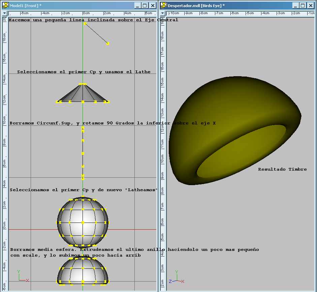Click '-7cm' on Birds Eye horizontal ruler
The height and width of the screenshot is (292, 317).
click(x=219, y=13)
